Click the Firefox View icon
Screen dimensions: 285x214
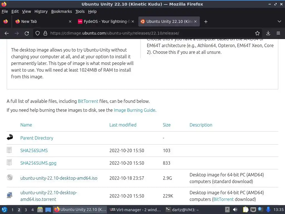(6, 21)
